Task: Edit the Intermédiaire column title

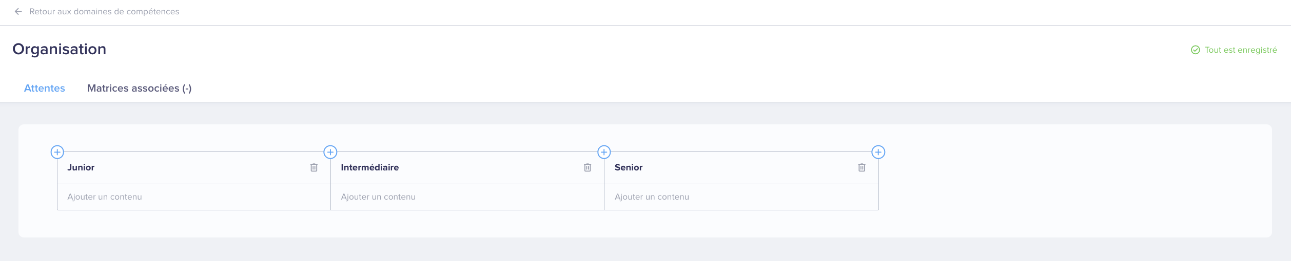Action: [x=370, y=167]
